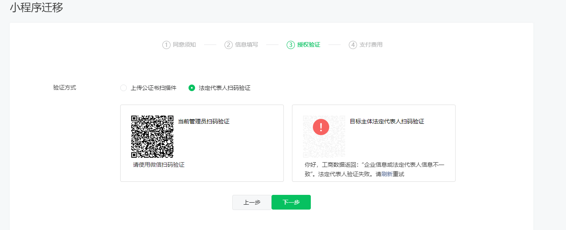The image size is (566, 230).
Task: Click the 上一步 button
Action: pyautogui.click(x=252, y=202)
